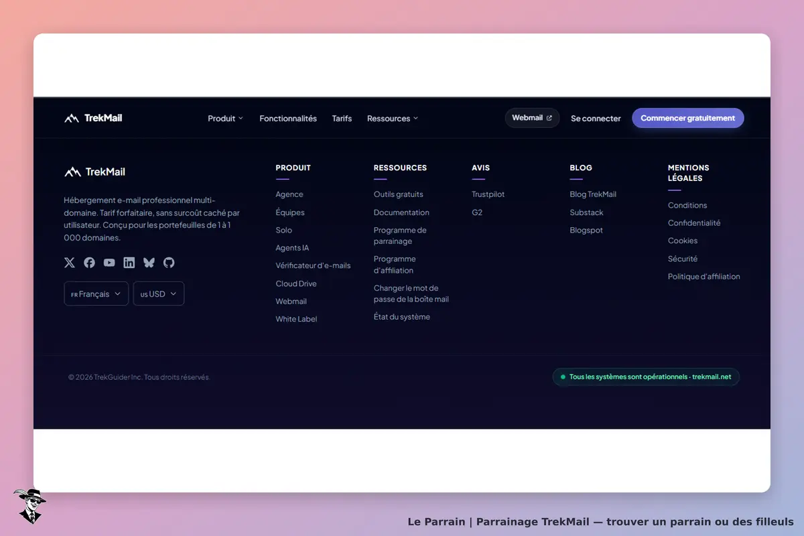Open the Documentation link

[x=401, y=212]
